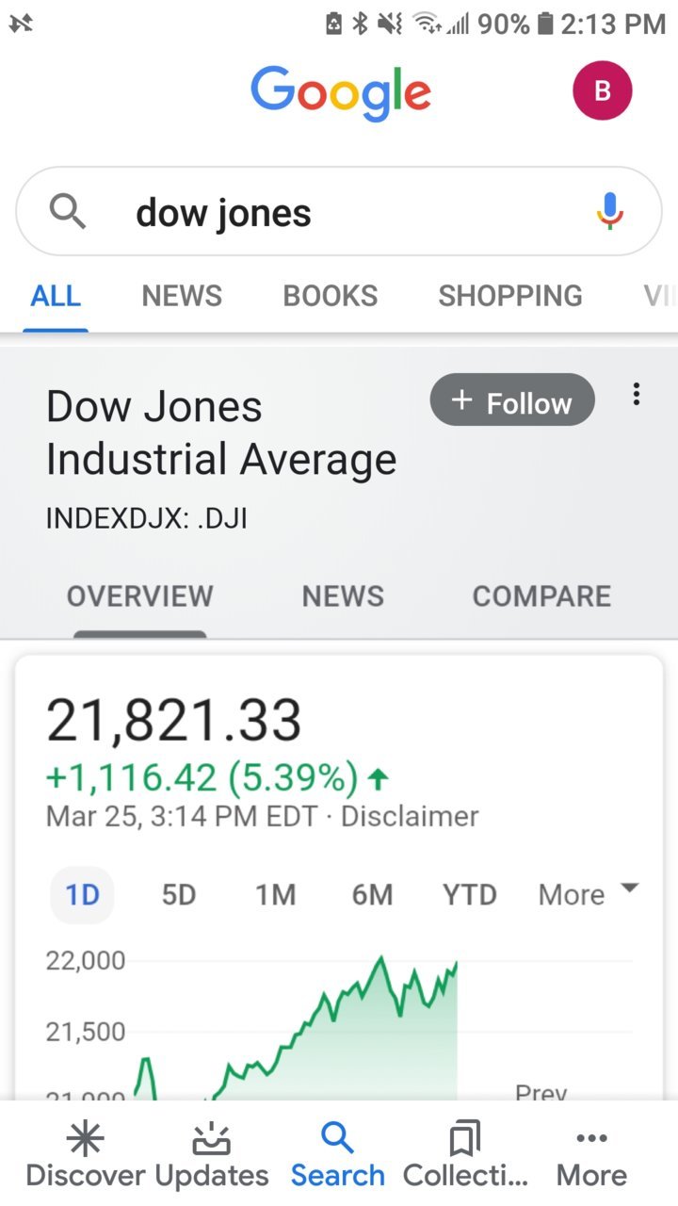Select the YTD chart range

pos(469,894)
